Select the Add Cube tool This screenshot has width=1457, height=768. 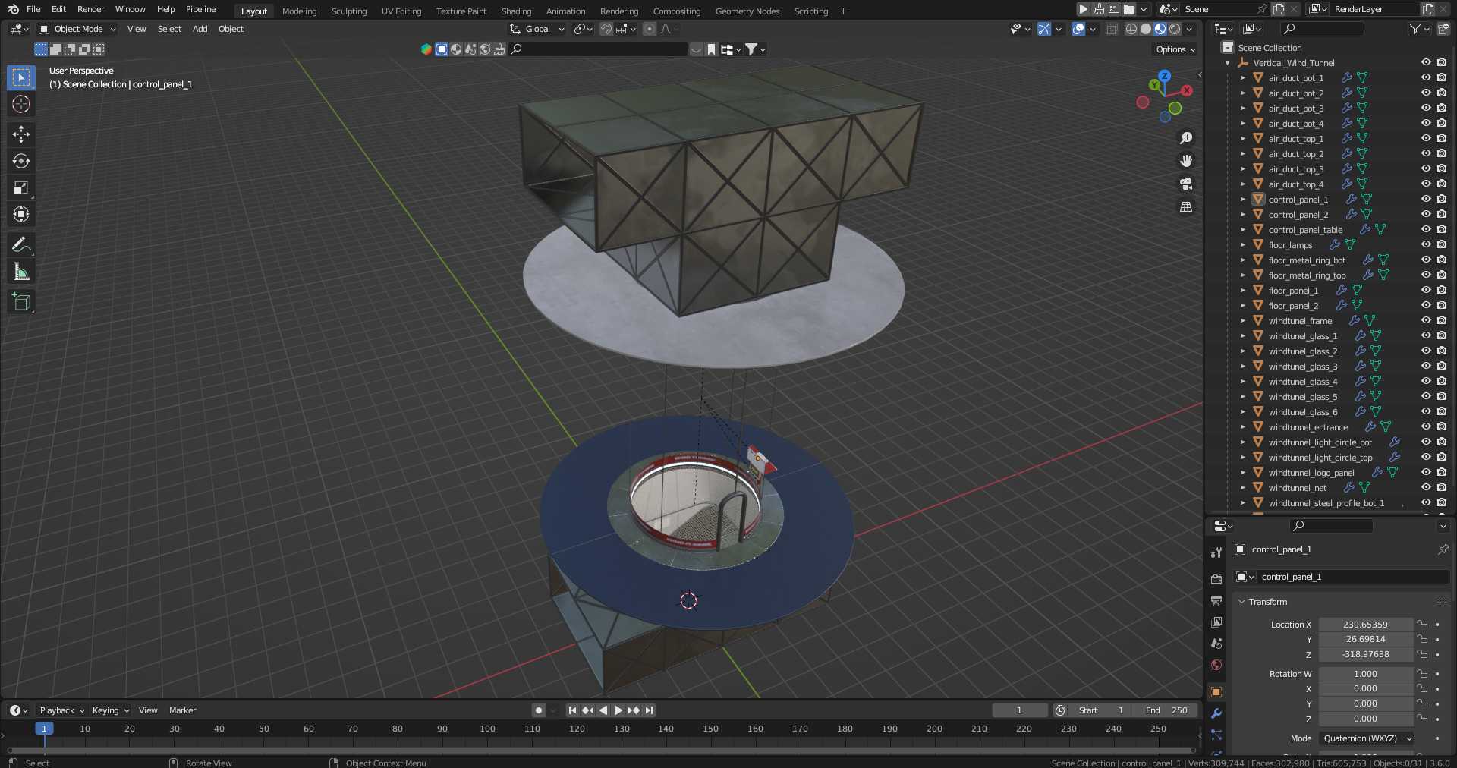click(x=21, y=302)
